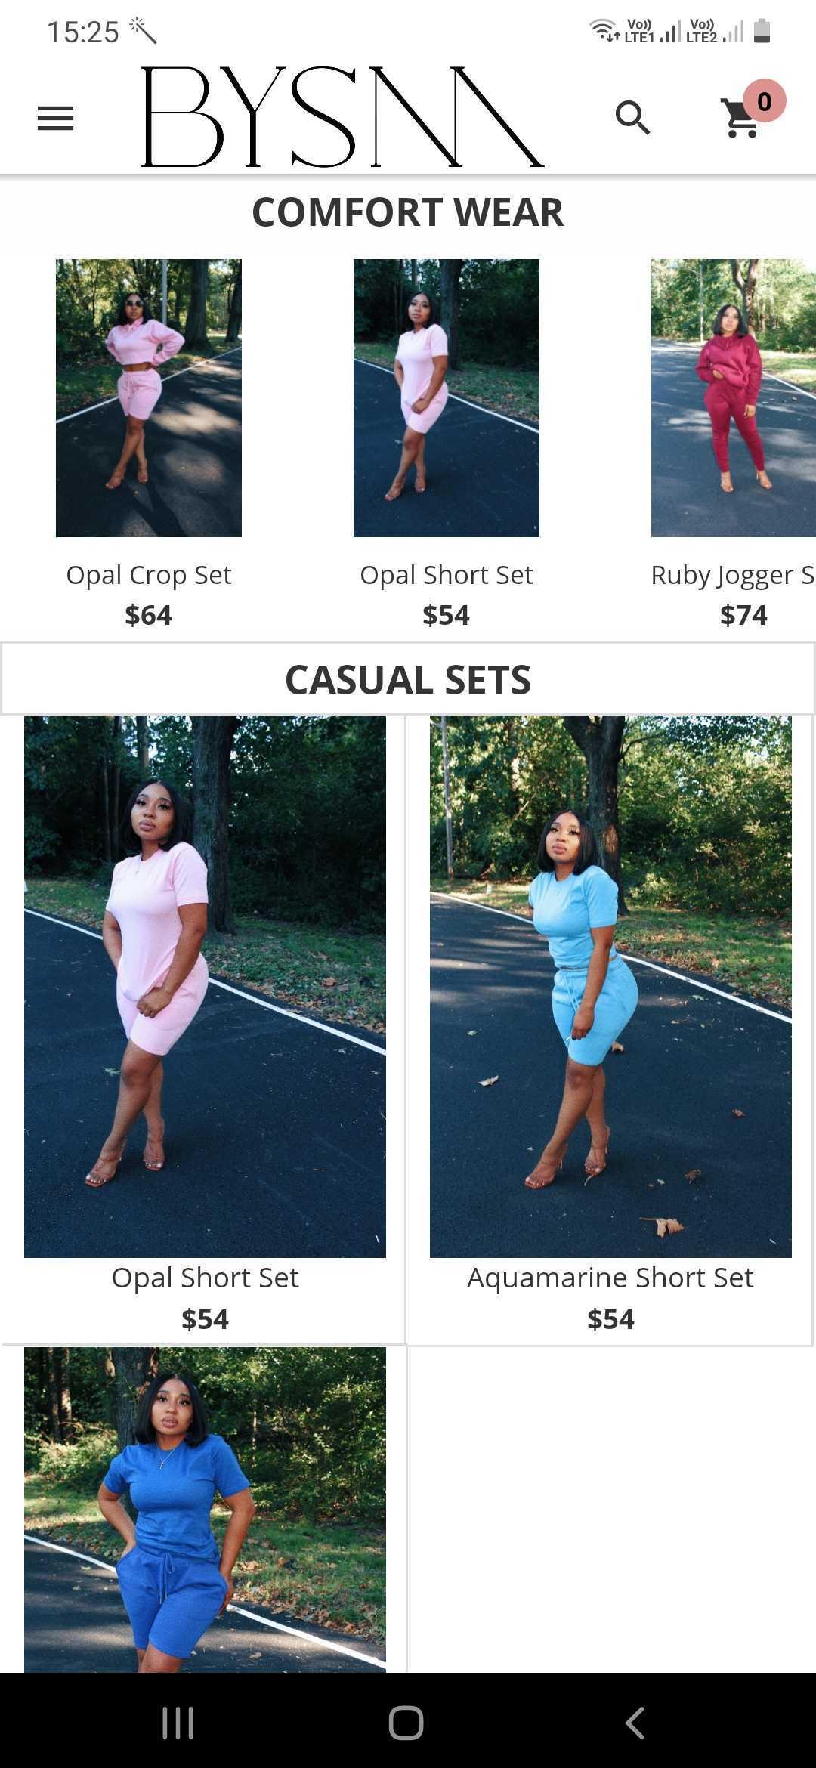Tap the Android back button

[x=635, y=1723]
